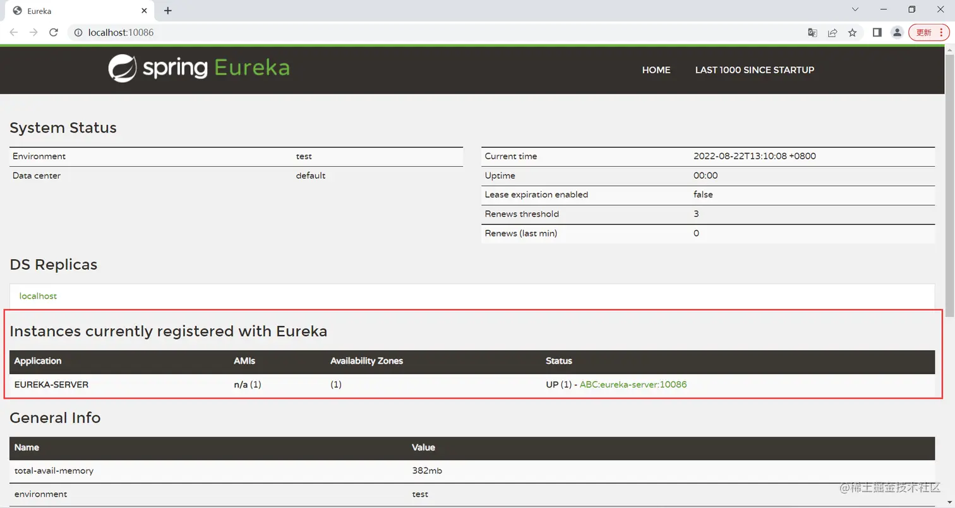Click the System Status heading
Viewport: 955px width, 508px height.
[x=63, y=128]
